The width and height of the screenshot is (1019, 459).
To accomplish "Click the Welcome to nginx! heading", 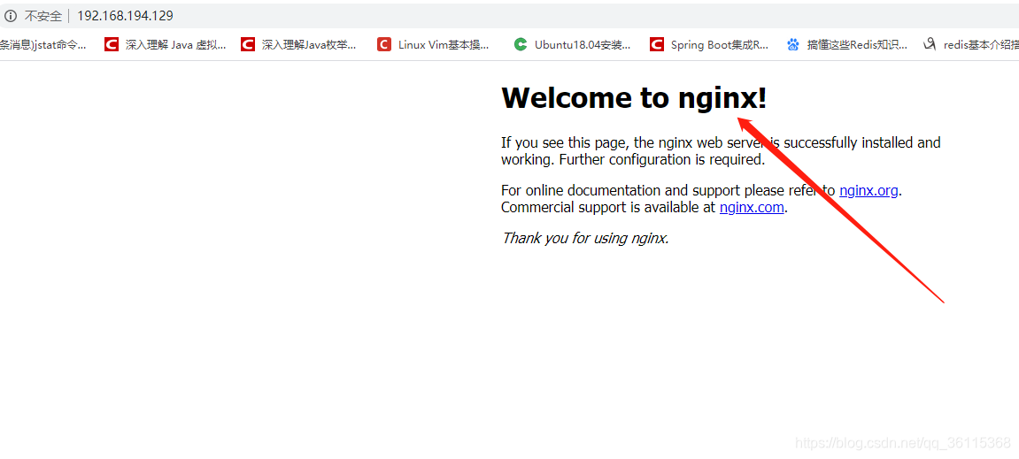I will pyautogui.click(x=634, y=98).
